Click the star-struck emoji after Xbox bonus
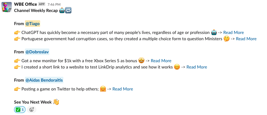 [141, 60]
